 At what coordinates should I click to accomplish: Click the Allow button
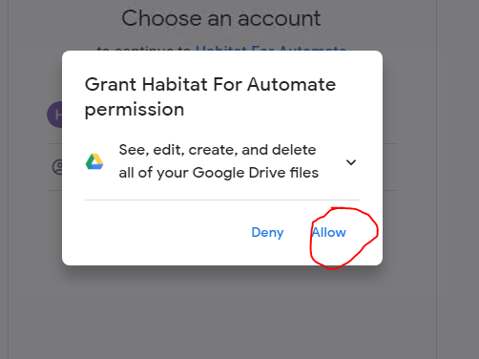click(329, 232)
